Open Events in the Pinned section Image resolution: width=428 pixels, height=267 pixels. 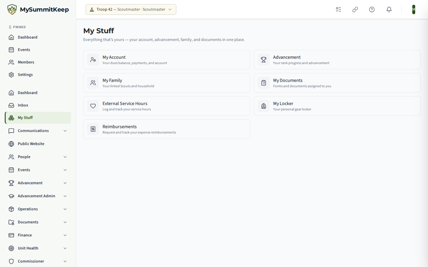pyautogui.click(x=38, y=50)
